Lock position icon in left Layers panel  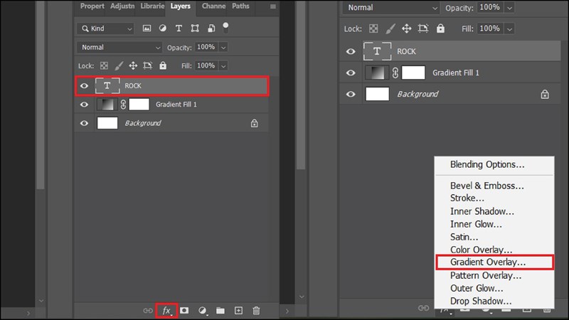pos(133,65)
